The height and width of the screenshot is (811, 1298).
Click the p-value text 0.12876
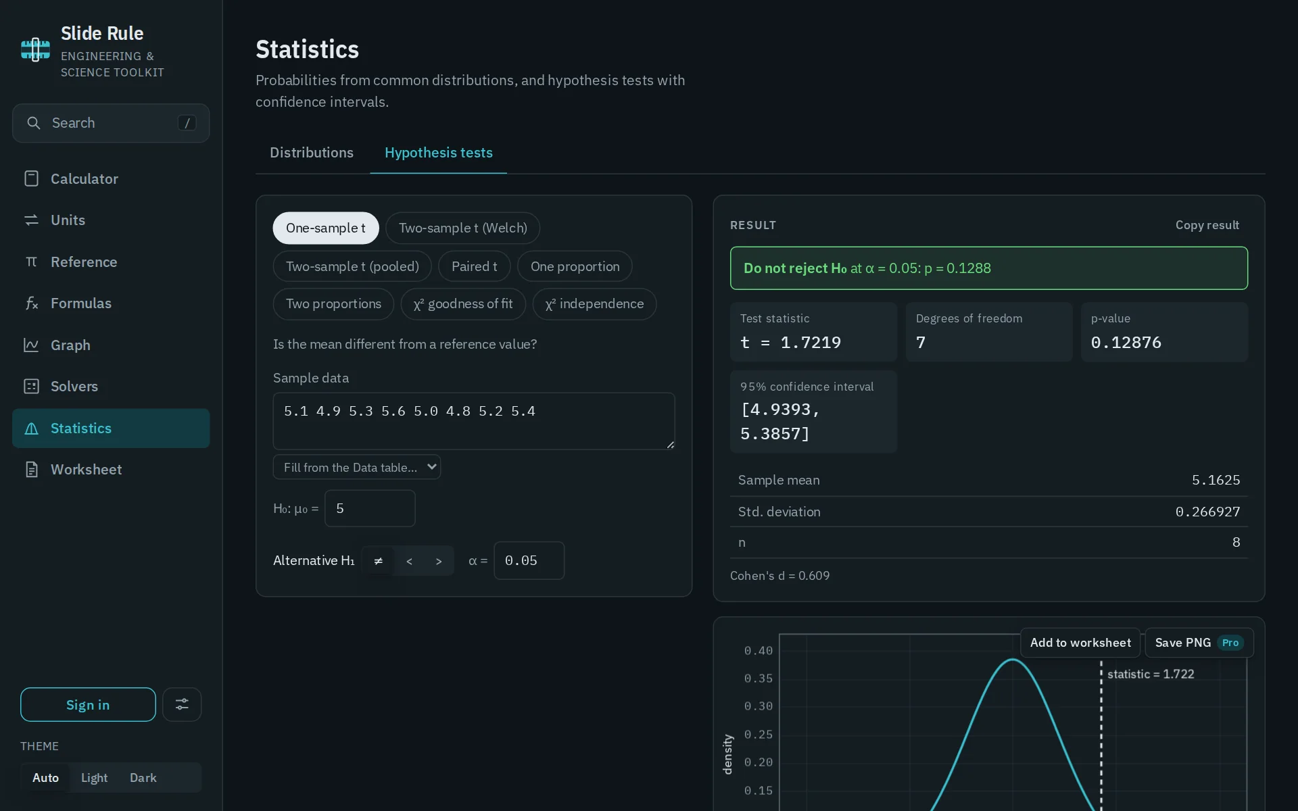point(1126,343)
